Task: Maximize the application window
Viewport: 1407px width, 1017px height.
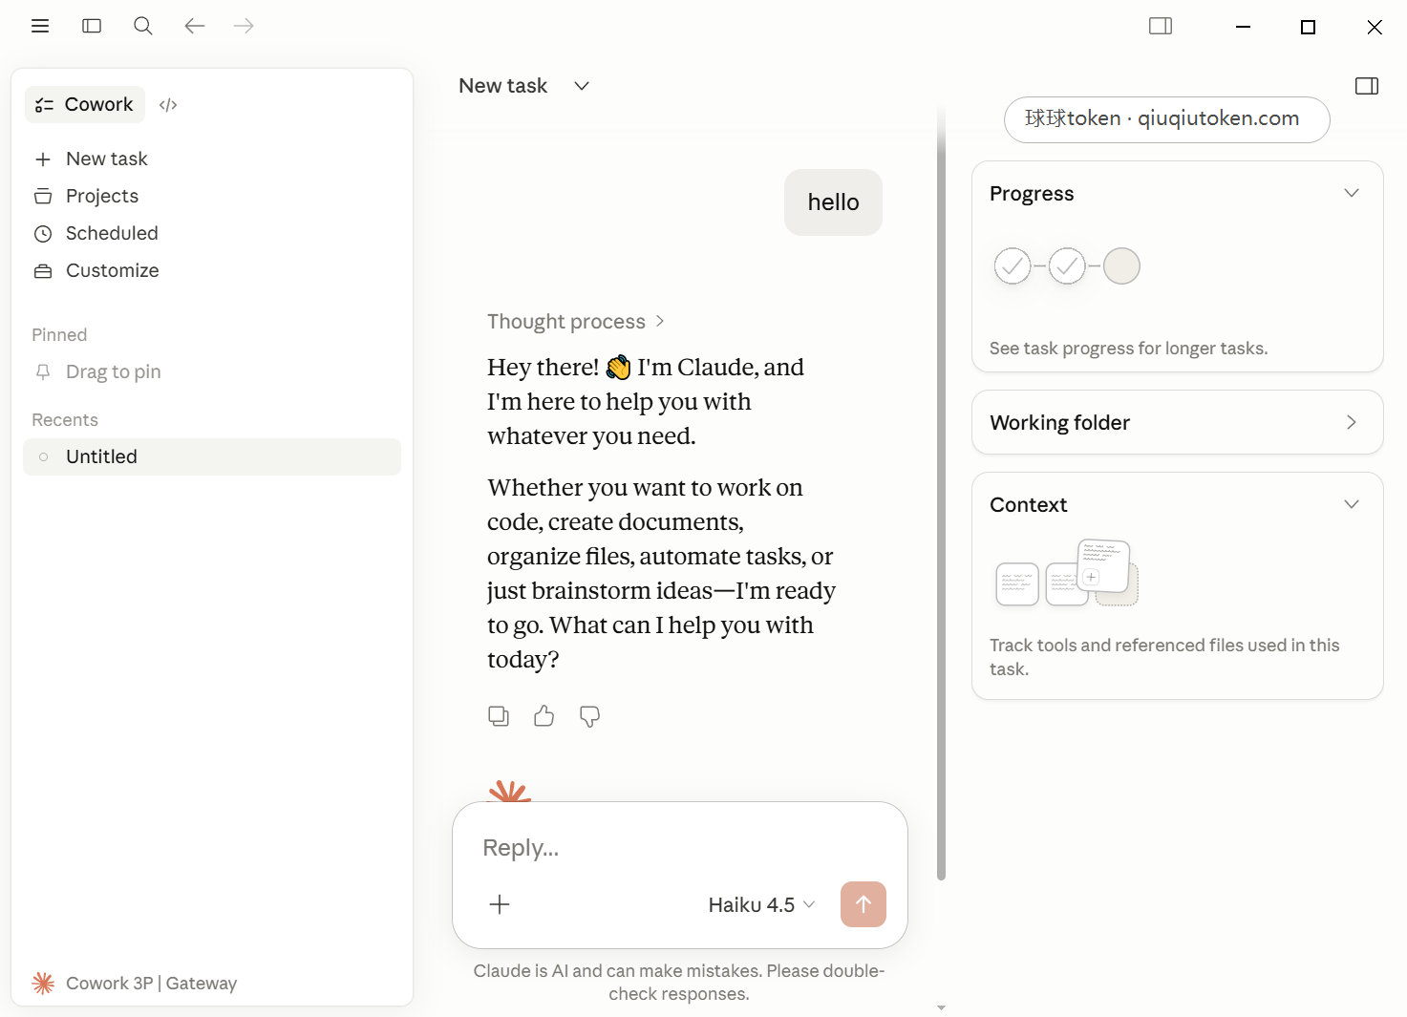Action: click(1309, 27)
